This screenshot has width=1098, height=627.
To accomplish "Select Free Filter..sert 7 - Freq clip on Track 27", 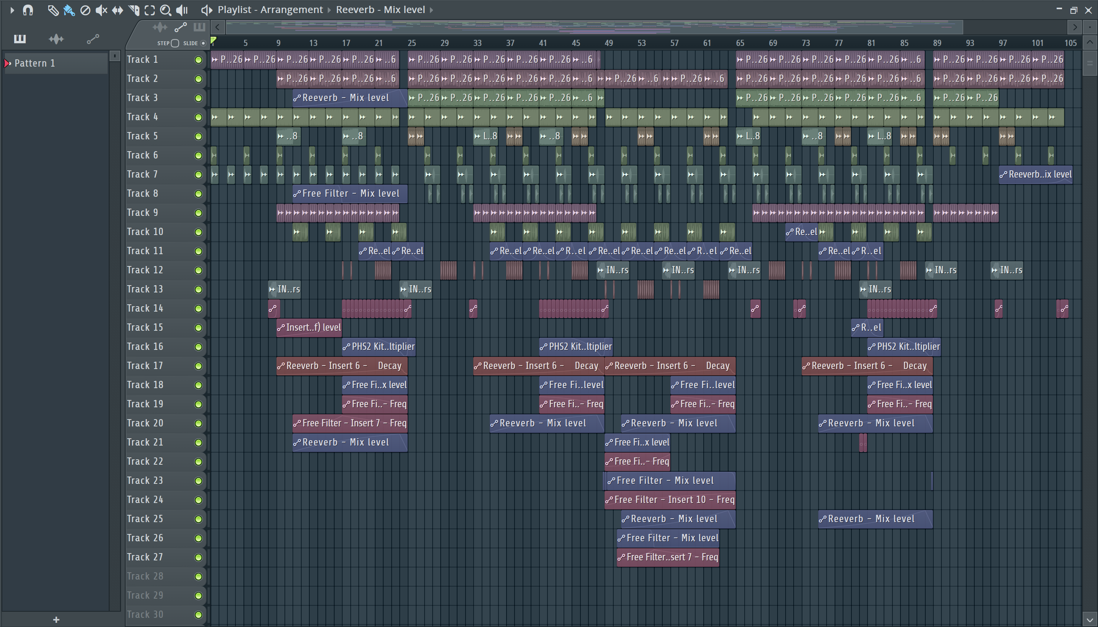I will pyautogui.click(x=667, y=557).
